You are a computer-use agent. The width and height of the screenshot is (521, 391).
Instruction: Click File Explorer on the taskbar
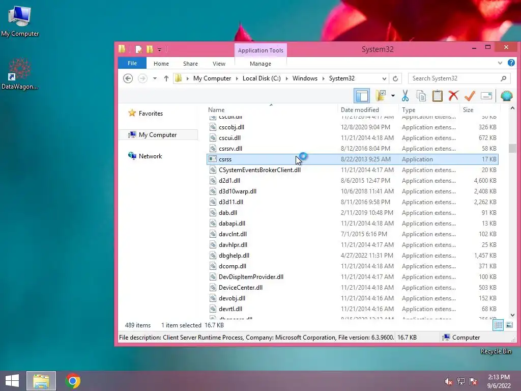coord(41,381)
